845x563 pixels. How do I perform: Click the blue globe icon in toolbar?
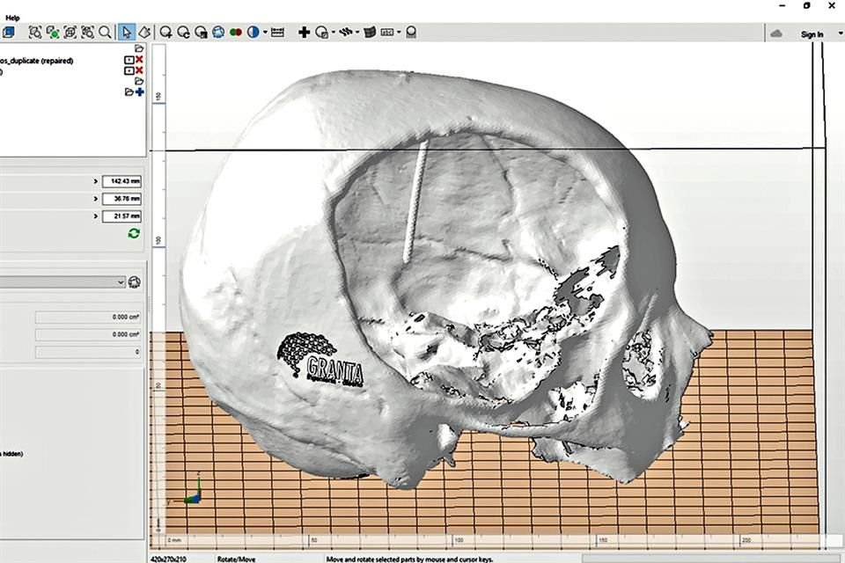coord(217,33)
